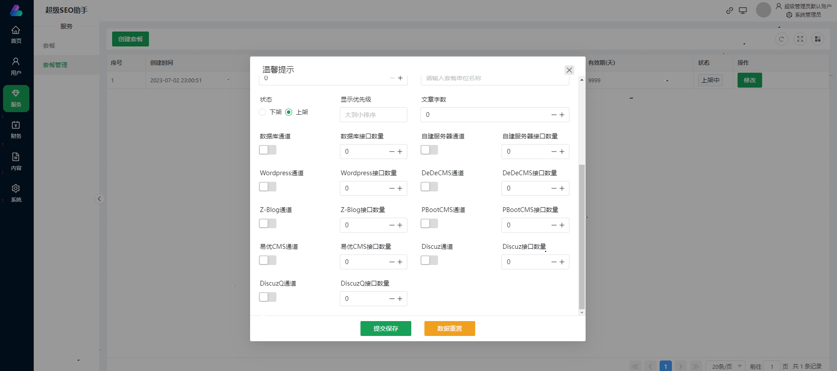
Task: Select 套餐管理 in the service menu
Action: click(x=55, y=65)
